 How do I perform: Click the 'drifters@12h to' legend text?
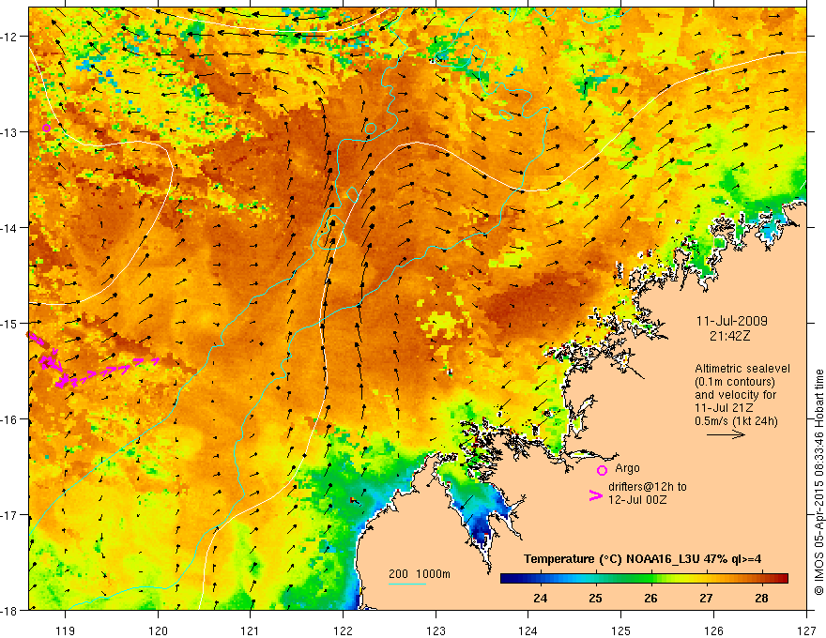point(648,487)
